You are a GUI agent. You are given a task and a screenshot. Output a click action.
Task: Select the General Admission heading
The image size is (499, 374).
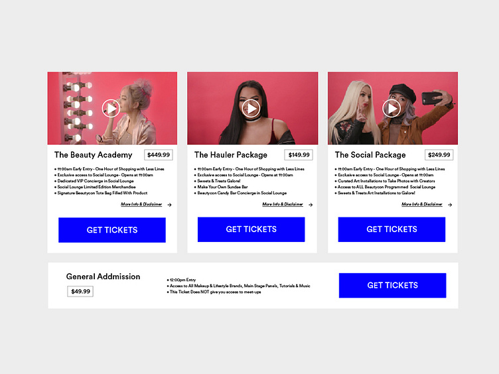pos(103,277)
